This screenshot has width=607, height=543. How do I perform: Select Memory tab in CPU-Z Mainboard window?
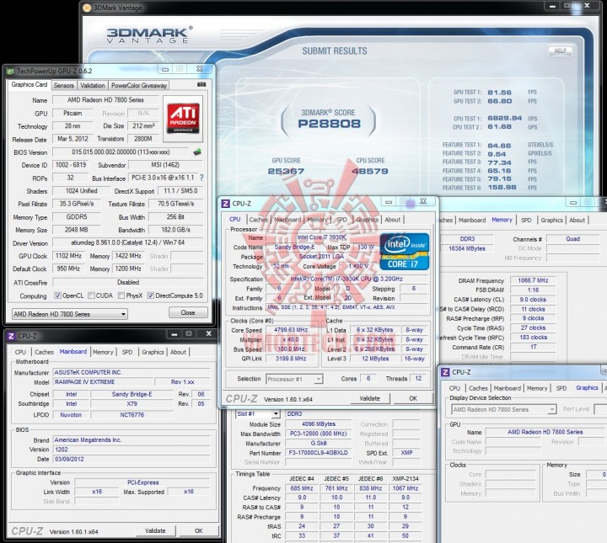(103, 352)
